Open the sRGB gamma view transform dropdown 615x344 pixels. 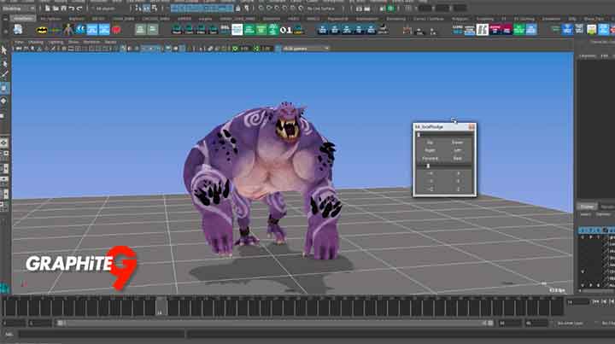pos(306,49)
